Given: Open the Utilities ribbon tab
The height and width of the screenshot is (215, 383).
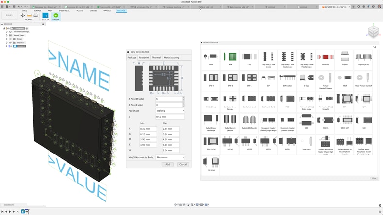Looking at the screenshot, I should 93,11.
